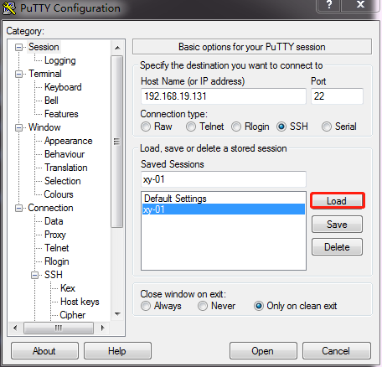Open the Rlogin category in tree

click(x=56, y=261)
